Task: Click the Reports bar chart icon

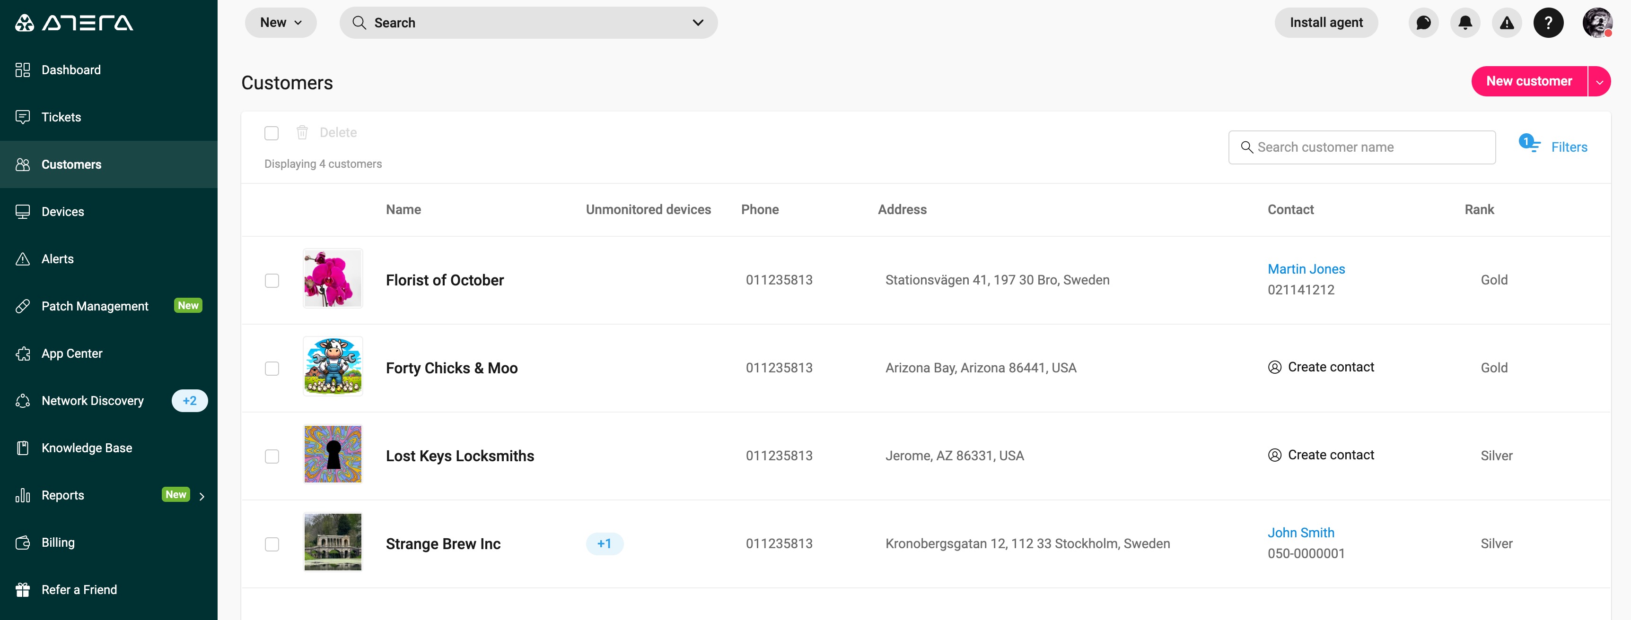Action: click(23, 495)
